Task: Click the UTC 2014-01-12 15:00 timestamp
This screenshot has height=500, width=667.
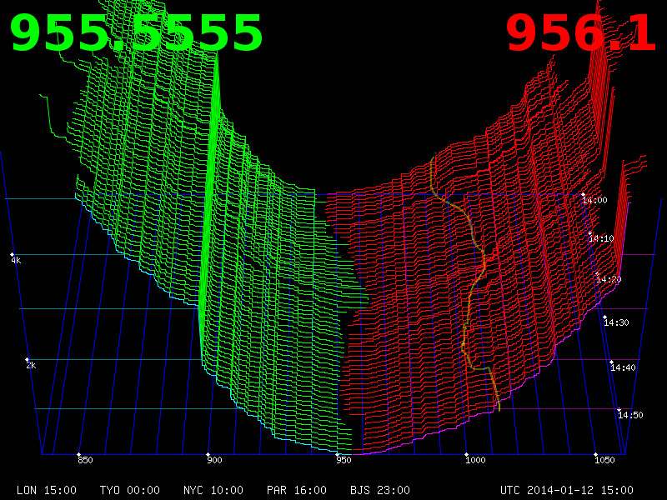Action: [566, 490]
